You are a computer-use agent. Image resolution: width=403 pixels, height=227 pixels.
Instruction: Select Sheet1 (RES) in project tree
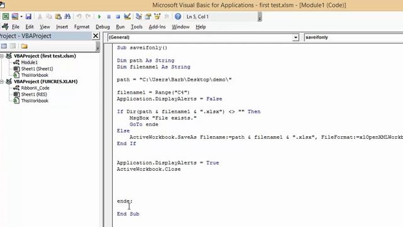click(x=34, y=95)
